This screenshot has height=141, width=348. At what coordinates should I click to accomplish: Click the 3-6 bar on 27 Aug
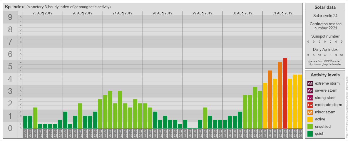click(x=110, y=110)
